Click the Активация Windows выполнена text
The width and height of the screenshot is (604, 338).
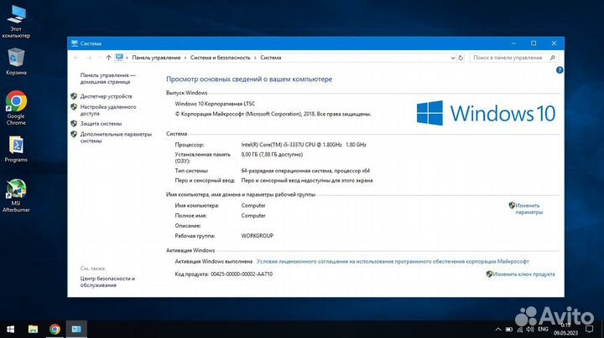pos(213,261)
